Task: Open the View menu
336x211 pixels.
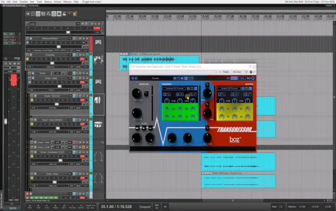Action: click(15, 2)
